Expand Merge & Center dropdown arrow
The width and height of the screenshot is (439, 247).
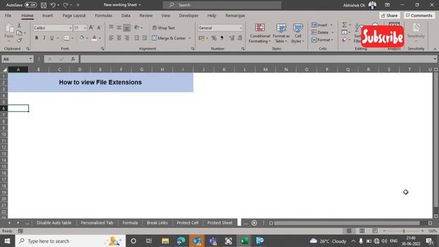click(190, 38)
